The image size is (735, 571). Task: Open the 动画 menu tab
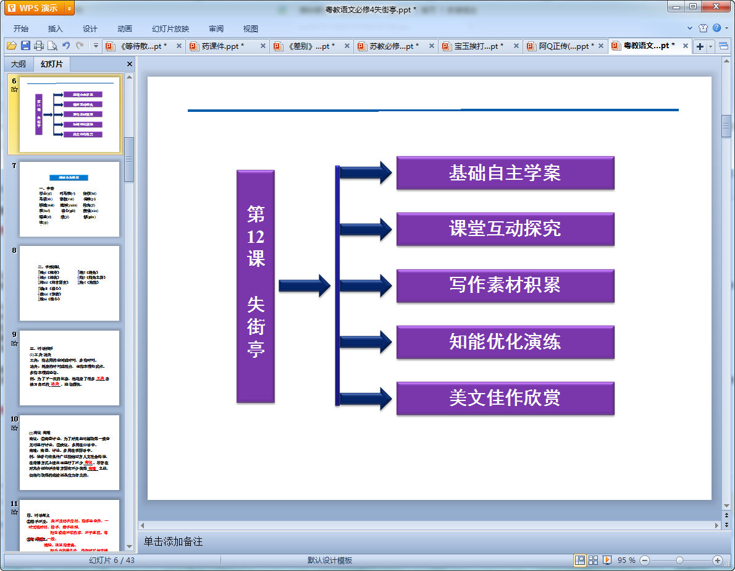click(124, 28)
